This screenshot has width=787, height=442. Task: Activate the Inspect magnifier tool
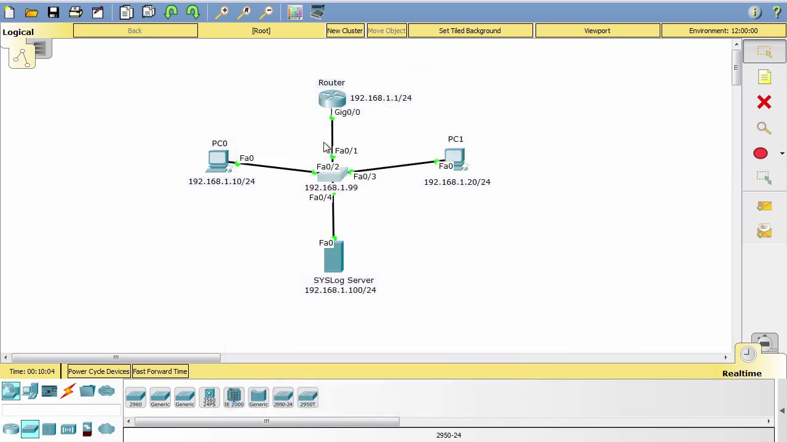pyautogui.click(x=764, y=128)
